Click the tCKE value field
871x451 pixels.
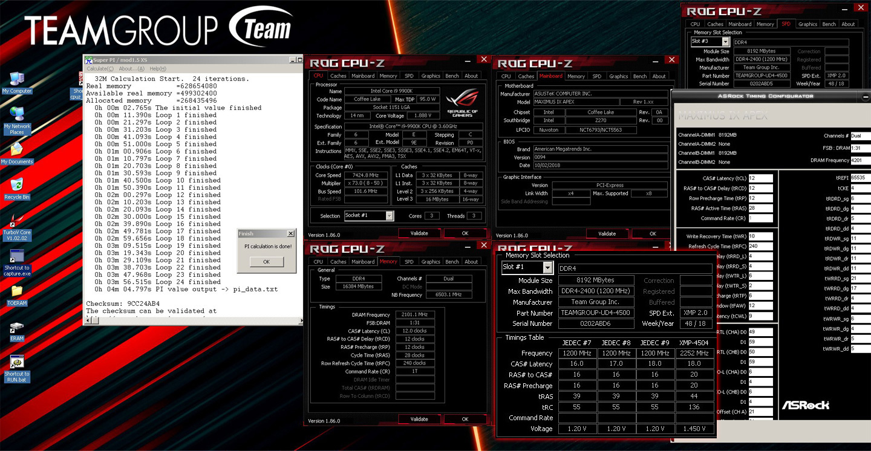coord(861,189)
